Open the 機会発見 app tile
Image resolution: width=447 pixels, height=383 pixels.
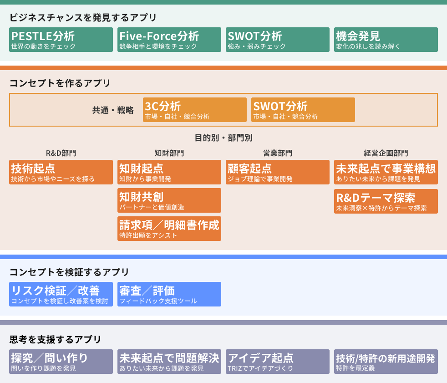coord(386,40)
